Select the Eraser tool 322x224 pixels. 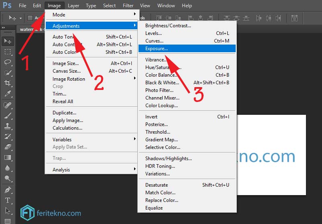click(8, 147)
